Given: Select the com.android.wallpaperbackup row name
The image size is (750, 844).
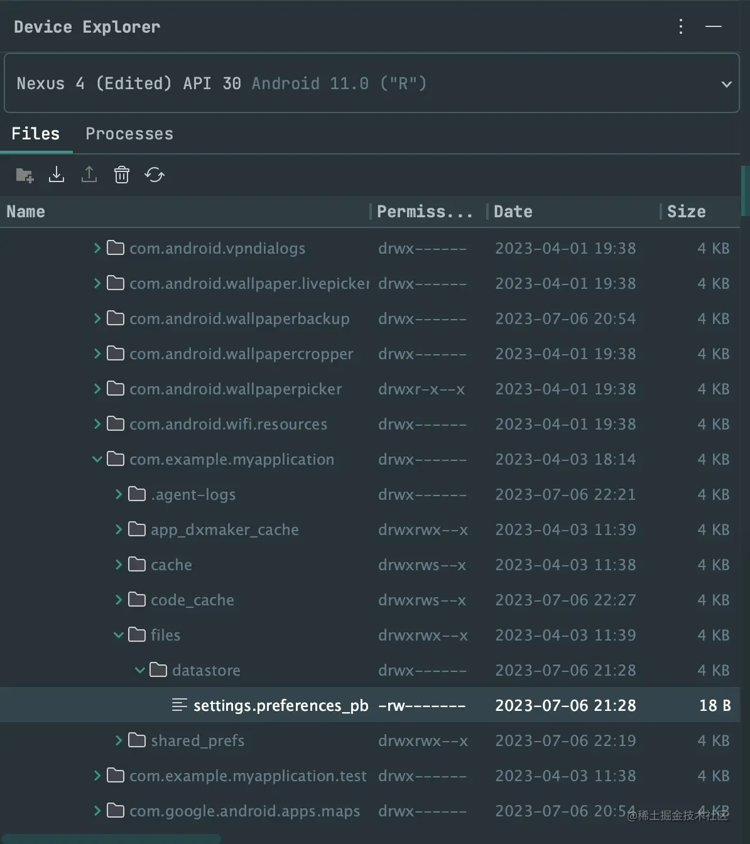Looking at the screenshot, I should coord(239,319).
